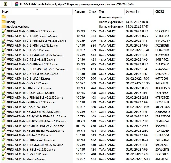
Task: Click CRC32 value 514E3E0D
Action: coord(162,36)
